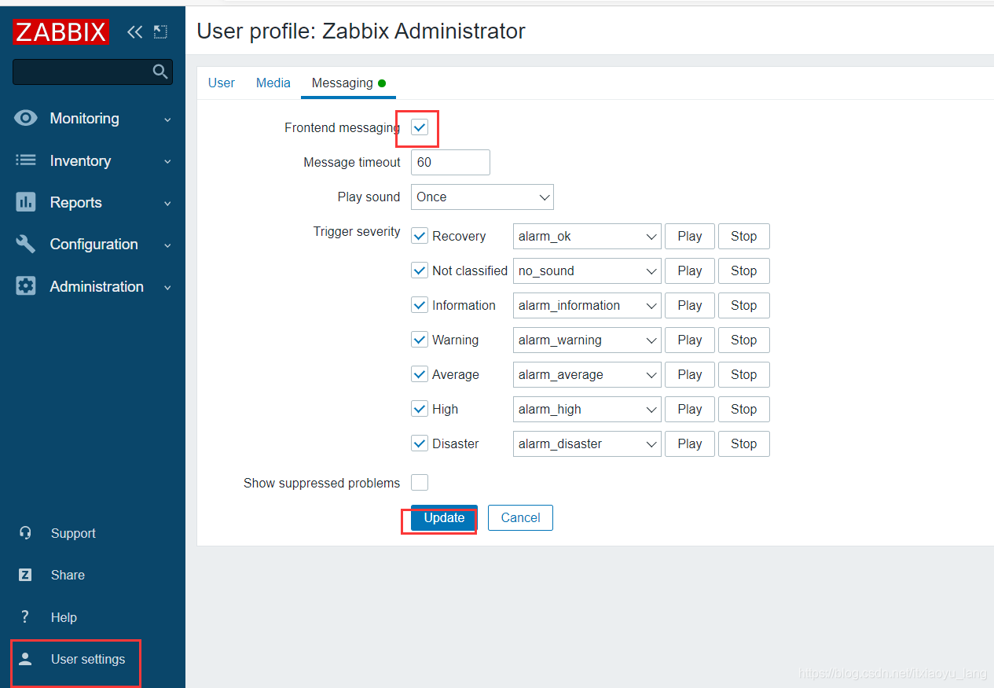The width and height of the screenshot is (994, 688).
Task: Uncheck the High severity checkbox
Action: pos(420,409)
